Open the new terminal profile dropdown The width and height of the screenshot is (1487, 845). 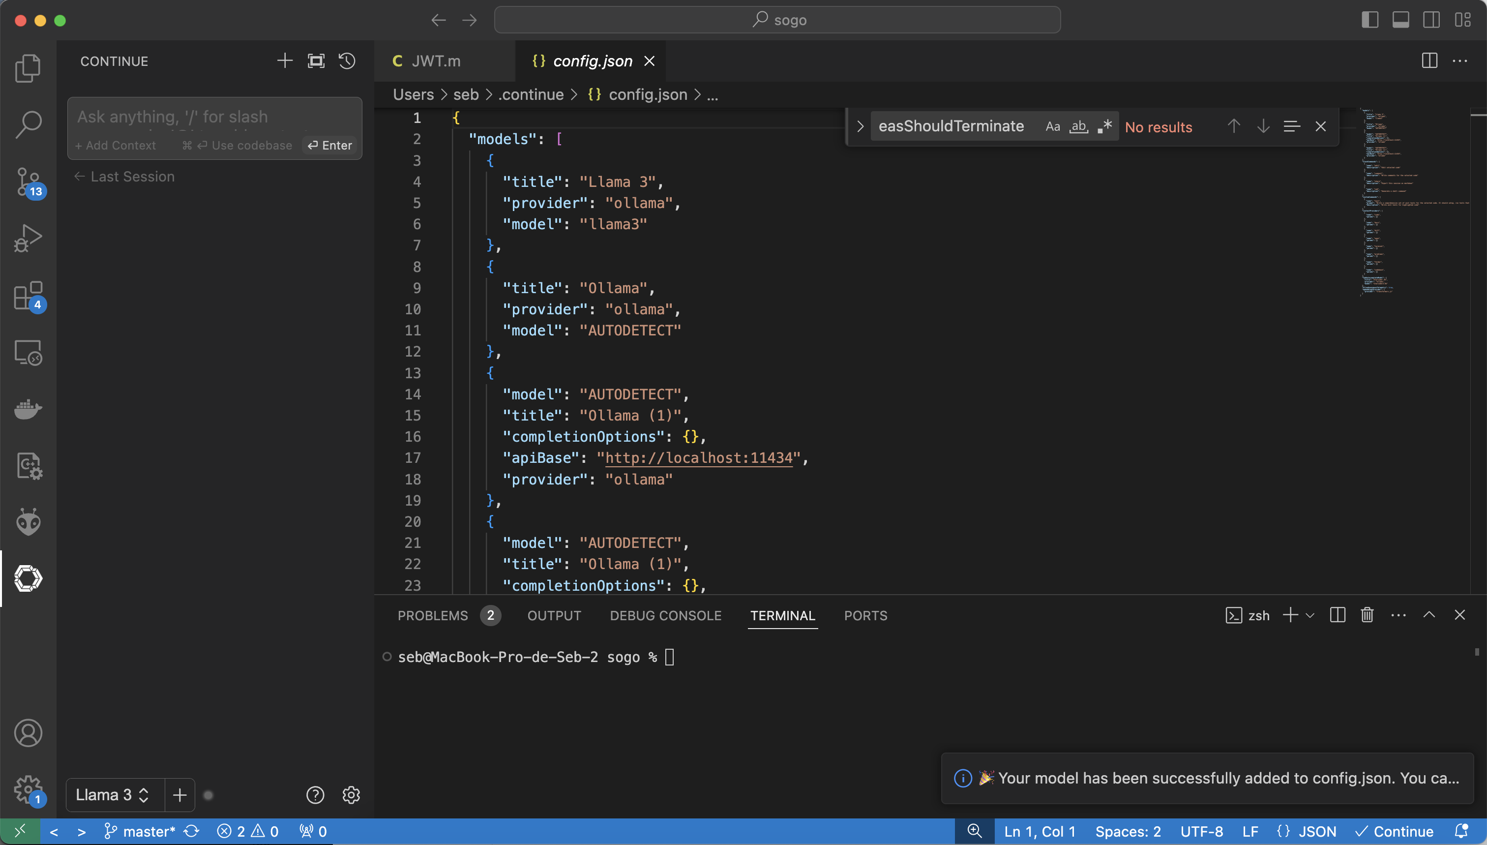point(1310,615)
